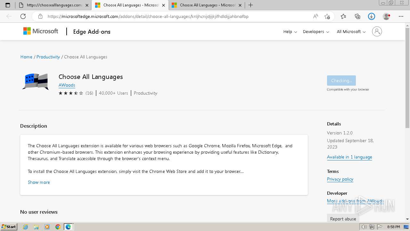This screenshot has height=231, width=410.
Task: Click the scrollbar up arrow
Action: 407,25
